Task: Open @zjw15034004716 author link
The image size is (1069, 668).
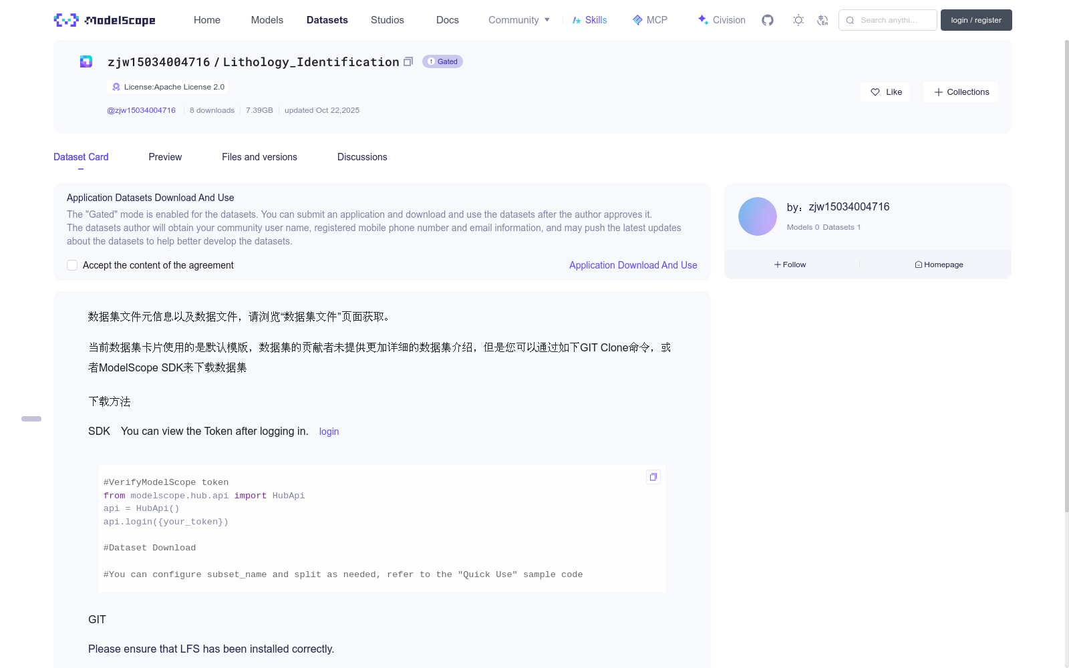Action: 141,110
